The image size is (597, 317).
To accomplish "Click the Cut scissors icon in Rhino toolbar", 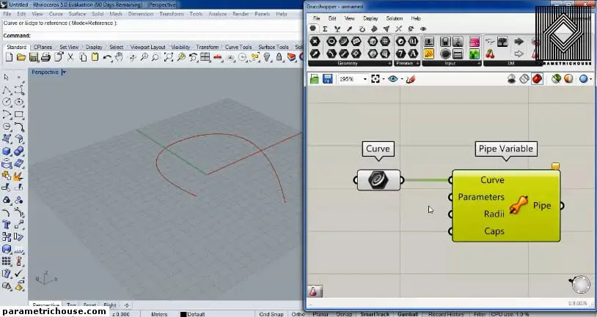I will (70, 57).
